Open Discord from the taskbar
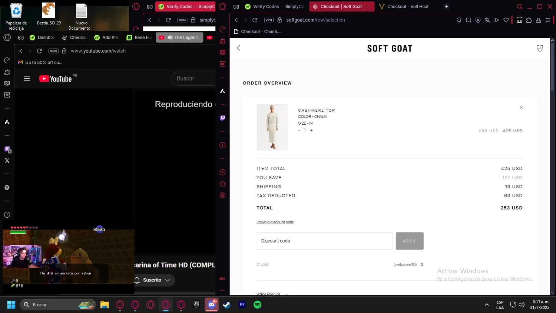 pos(212,304)
